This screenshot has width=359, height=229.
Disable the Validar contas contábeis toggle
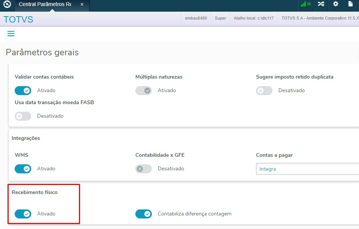point(23,91)
